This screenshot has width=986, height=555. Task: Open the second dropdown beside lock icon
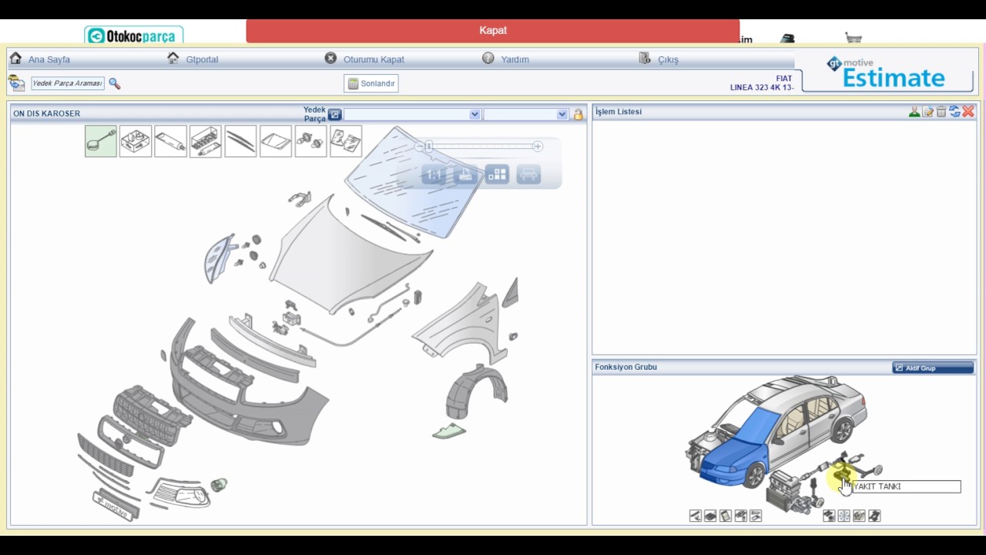click(x=525, y=114)
